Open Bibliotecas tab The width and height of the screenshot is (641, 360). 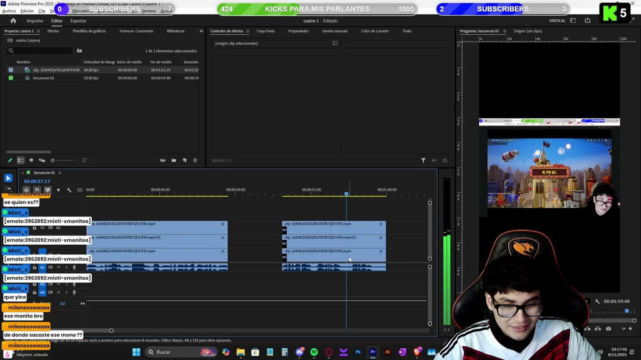click(176, 31)
